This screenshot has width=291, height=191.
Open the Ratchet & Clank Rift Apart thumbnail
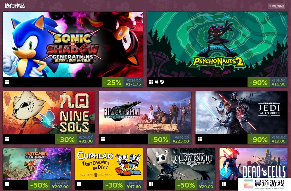pyautogui.click(x=37, y=164)
